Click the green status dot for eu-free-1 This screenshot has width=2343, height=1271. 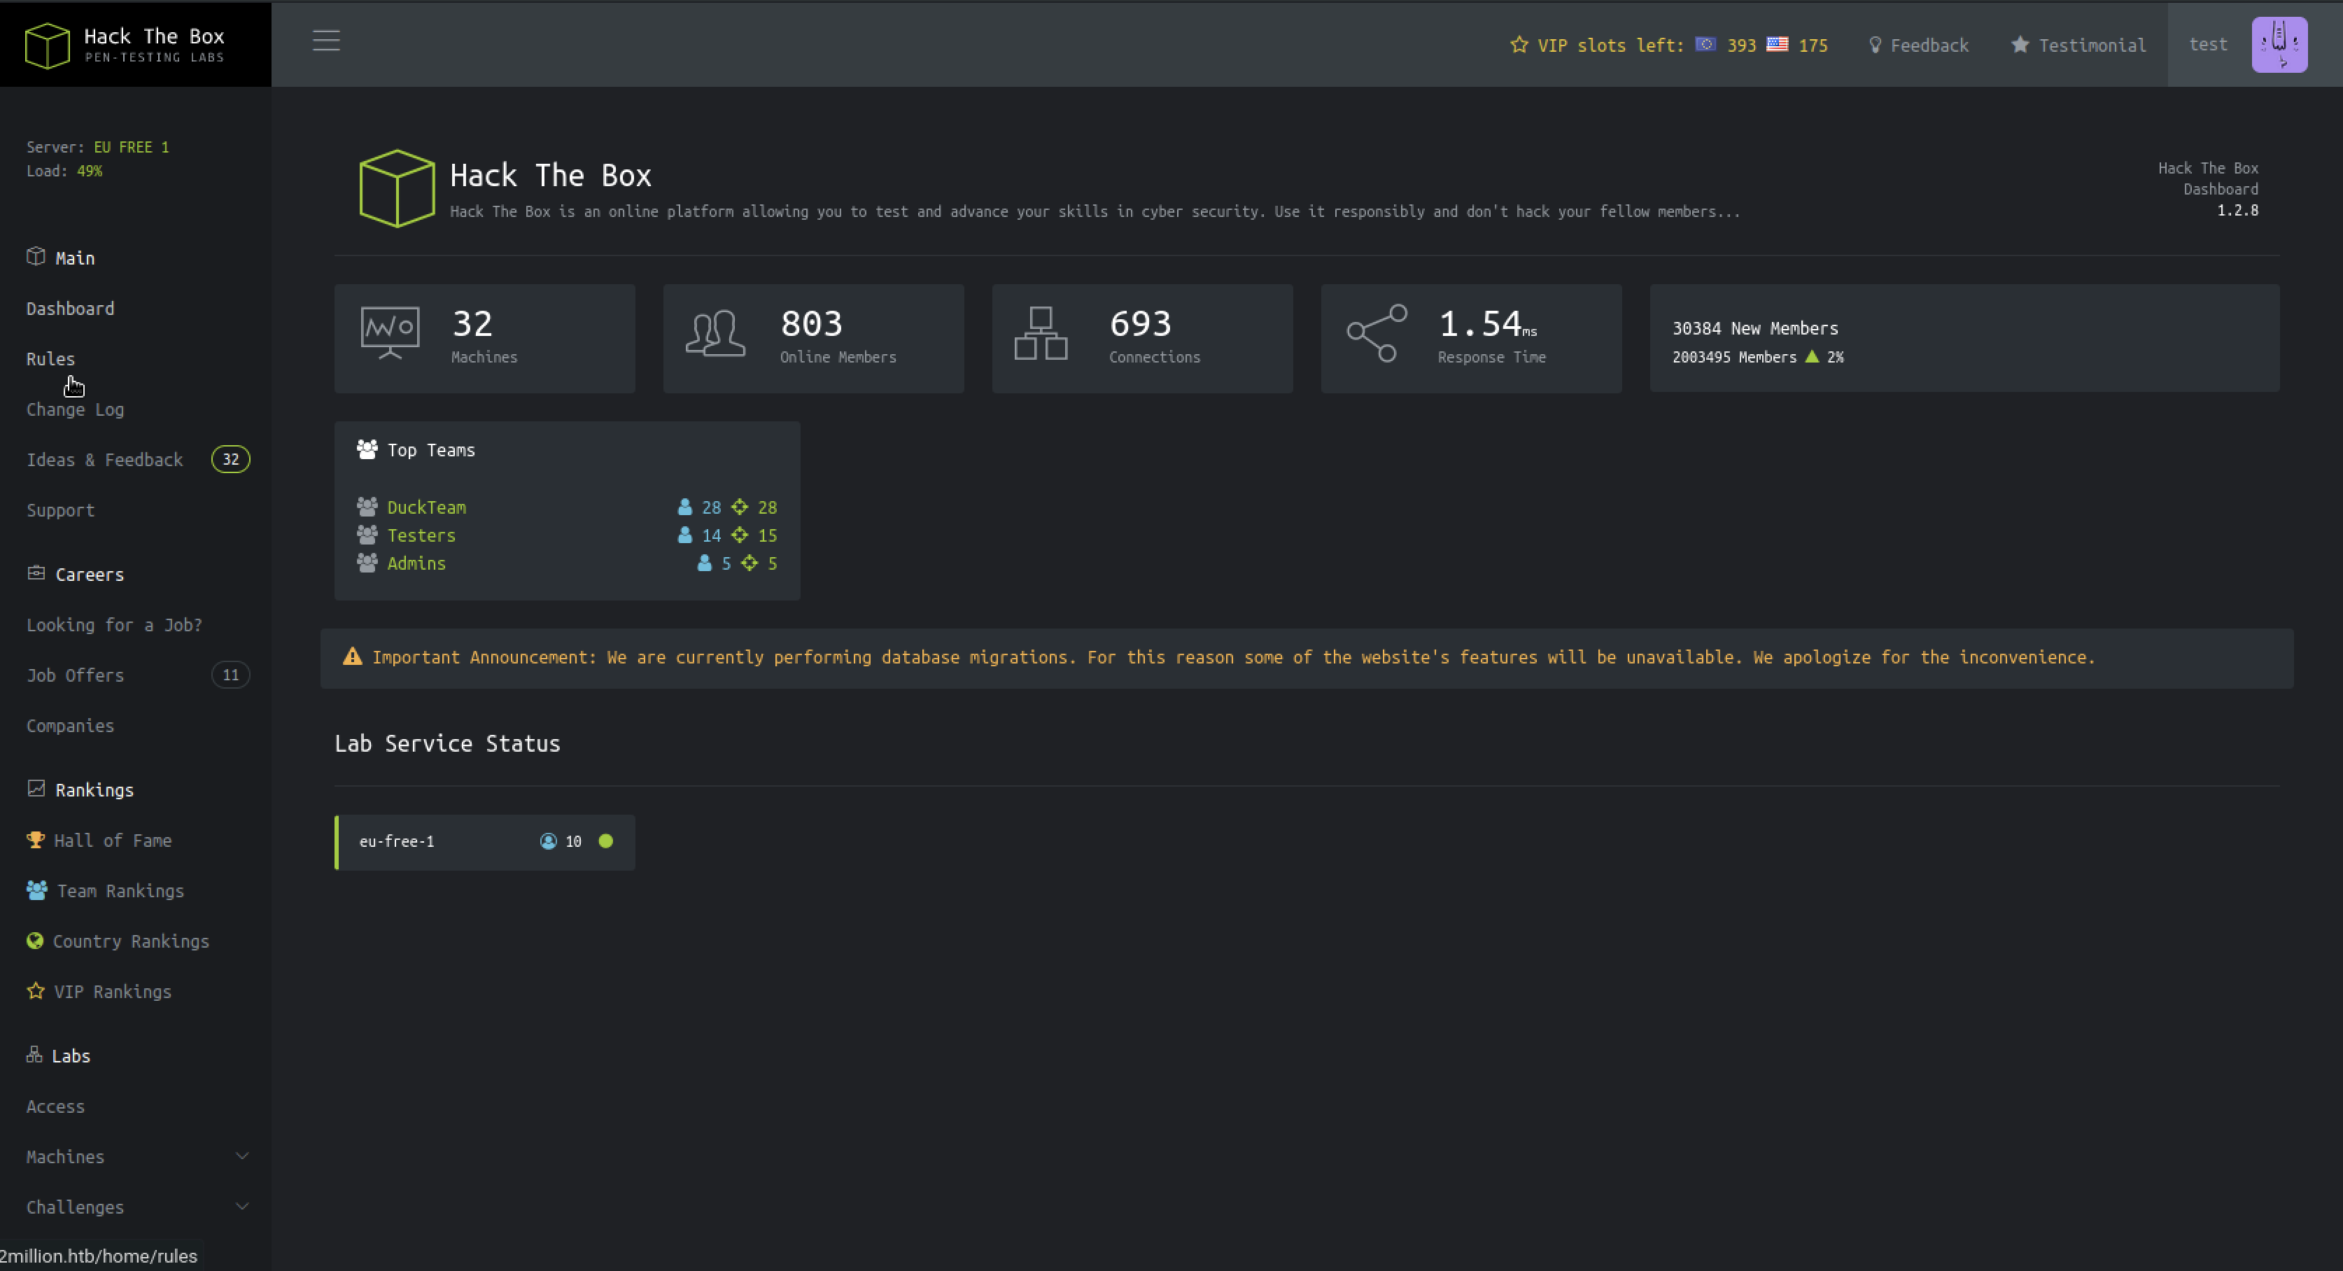(606, 841)
